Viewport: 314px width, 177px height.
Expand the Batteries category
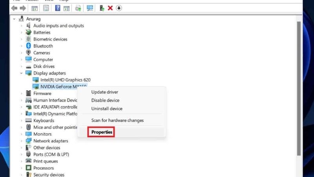[22, 33]
